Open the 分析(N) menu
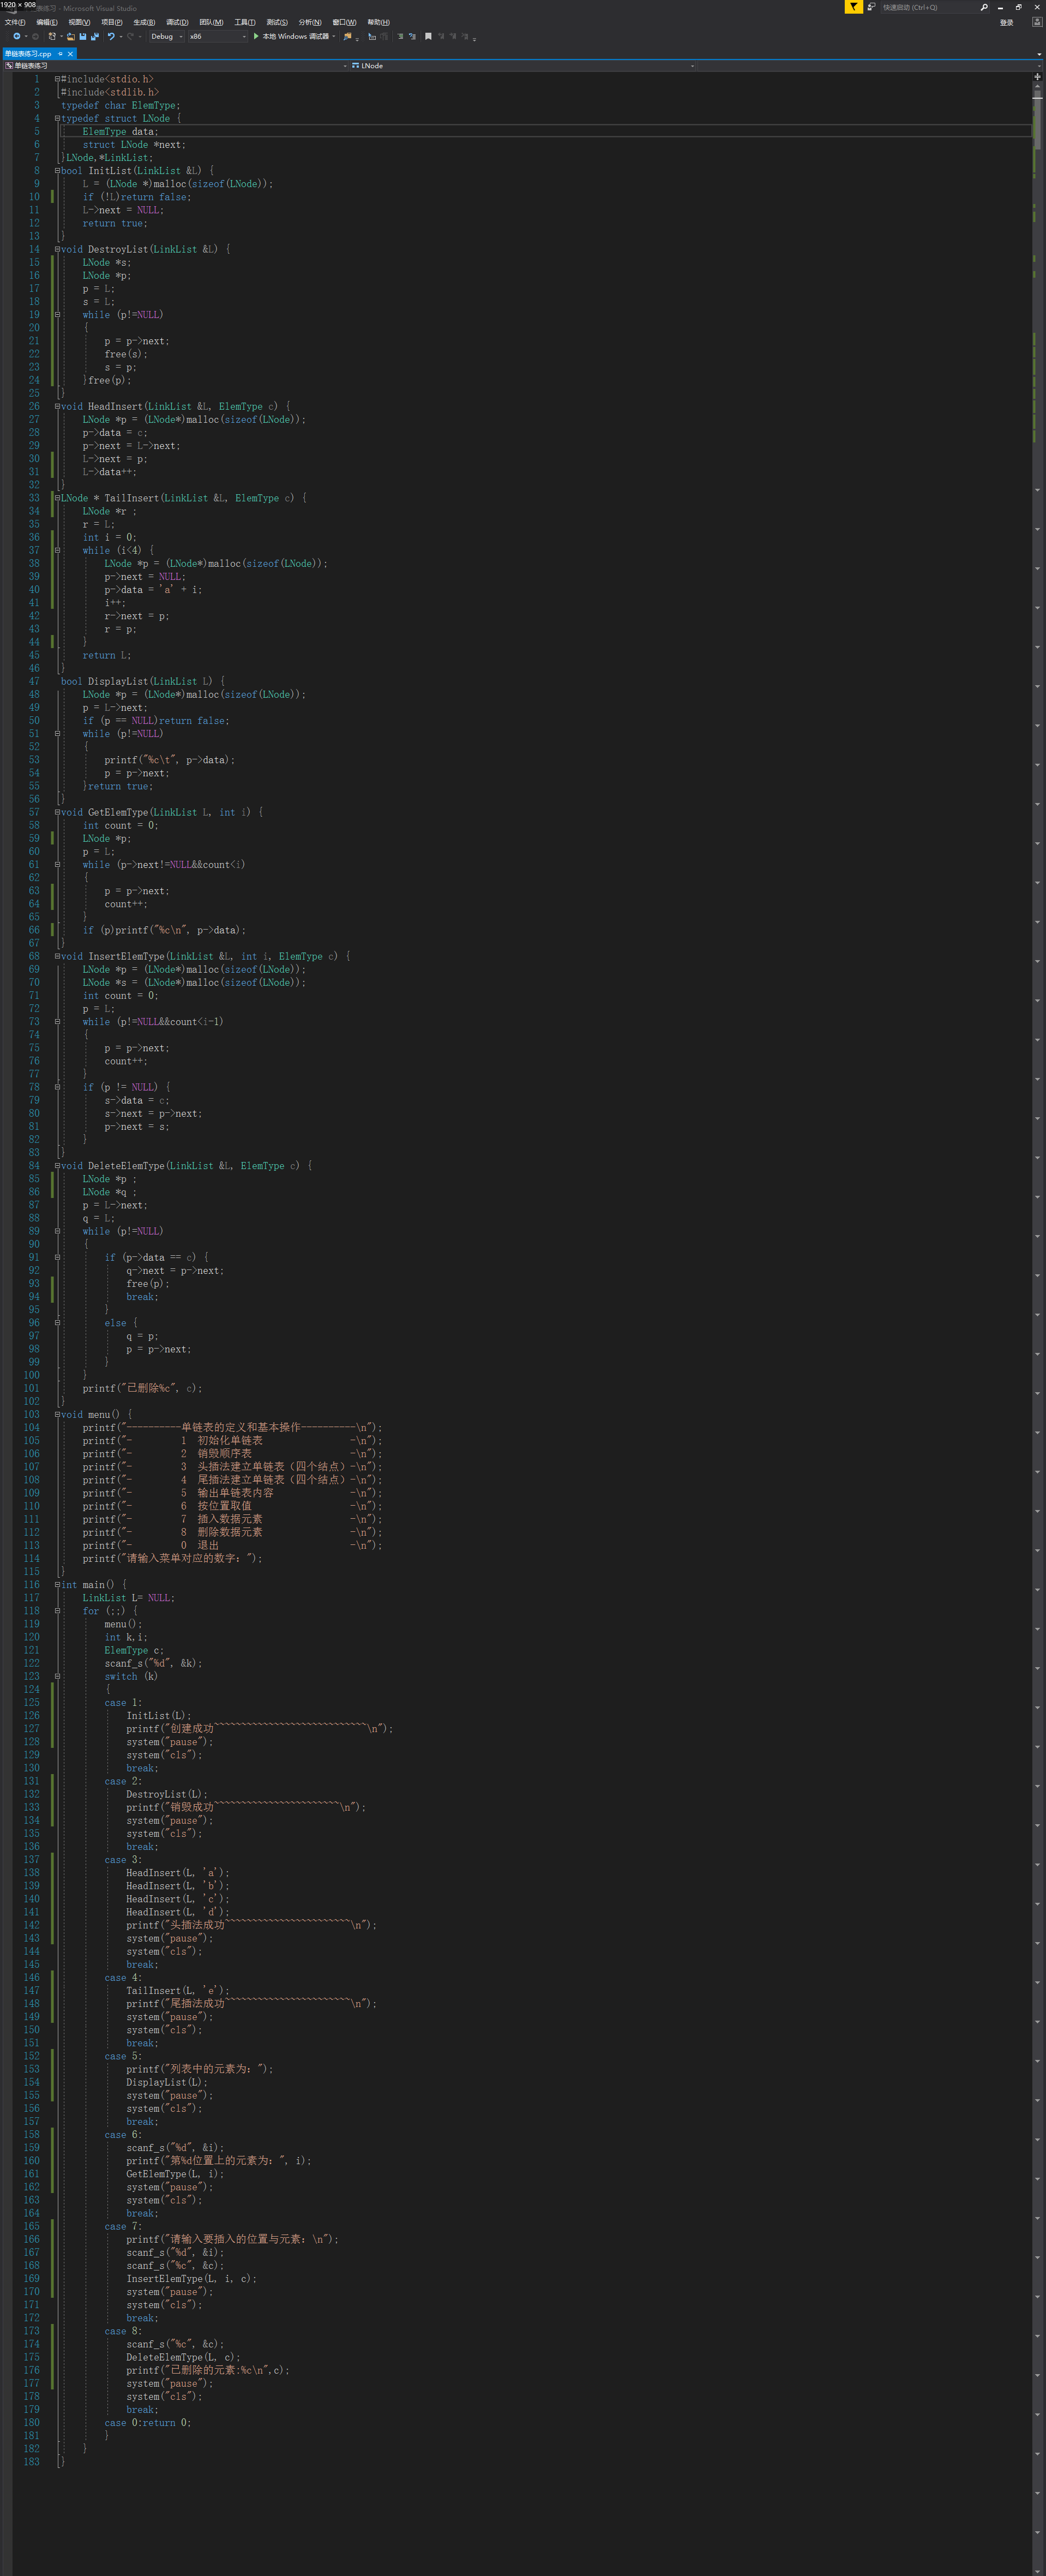This screenshot has height=2576, width=1046. 310,22
